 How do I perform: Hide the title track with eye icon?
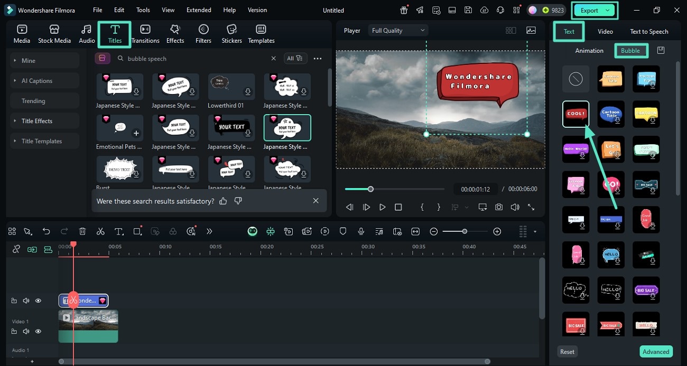click(38, 301)
